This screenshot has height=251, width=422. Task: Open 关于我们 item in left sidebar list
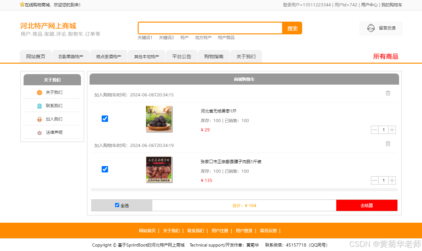[54, 92]
